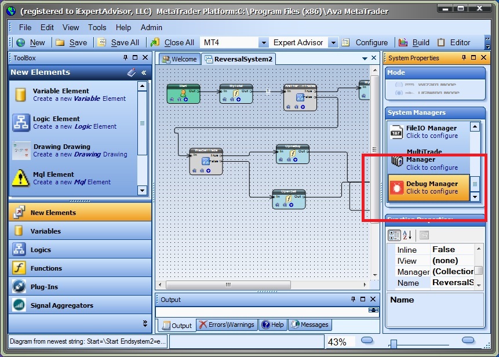
Task: Click the New toolbar globe icon
Action: [21, 42]
